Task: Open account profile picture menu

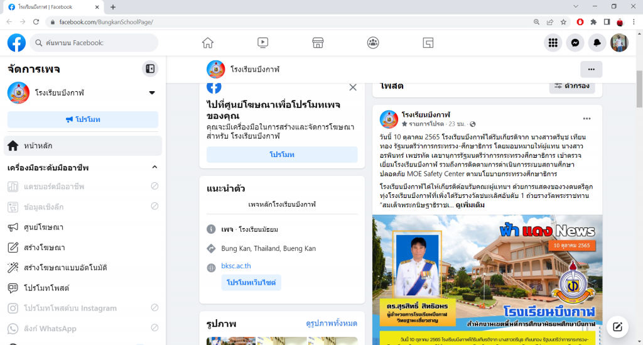Action: [619, 43]
